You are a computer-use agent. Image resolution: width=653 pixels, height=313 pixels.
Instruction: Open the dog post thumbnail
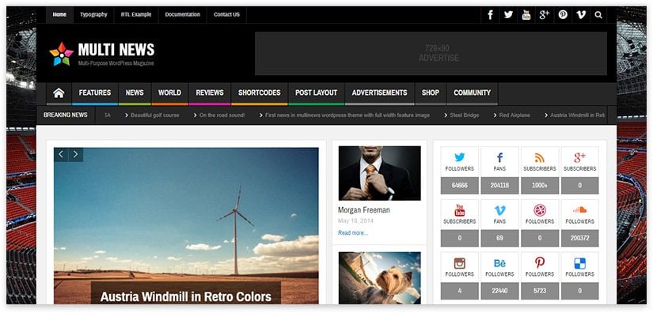click(379, 278)
